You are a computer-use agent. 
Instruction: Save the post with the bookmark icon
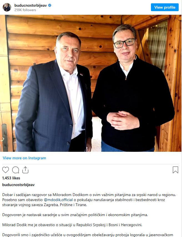click(175, 170)
